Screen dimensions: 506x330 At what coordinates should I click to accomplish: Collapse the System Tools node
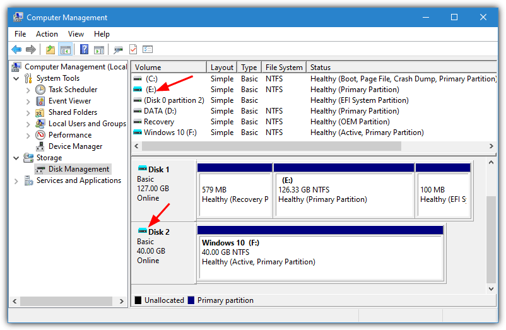pos(16,78)
